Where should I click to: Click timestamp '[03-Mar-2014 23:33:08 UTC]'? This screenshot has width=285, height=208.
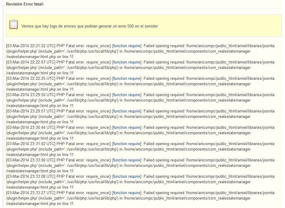[x=31, y=177]
